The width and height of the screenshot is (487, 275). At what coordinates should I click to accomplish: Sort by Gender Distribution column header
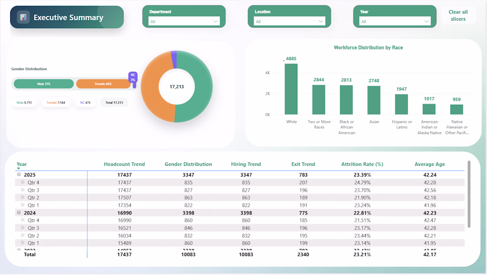[x=188, y=164]
